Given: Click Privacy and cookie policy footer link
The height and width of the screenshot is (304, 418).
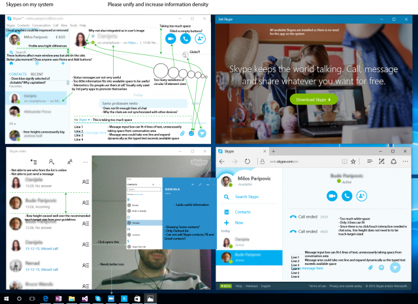Looking at the screenshot, I should [346, 286].
